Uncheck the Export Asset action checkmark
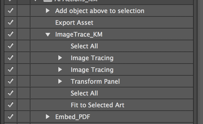203x124 pixels. pos(11,22)
